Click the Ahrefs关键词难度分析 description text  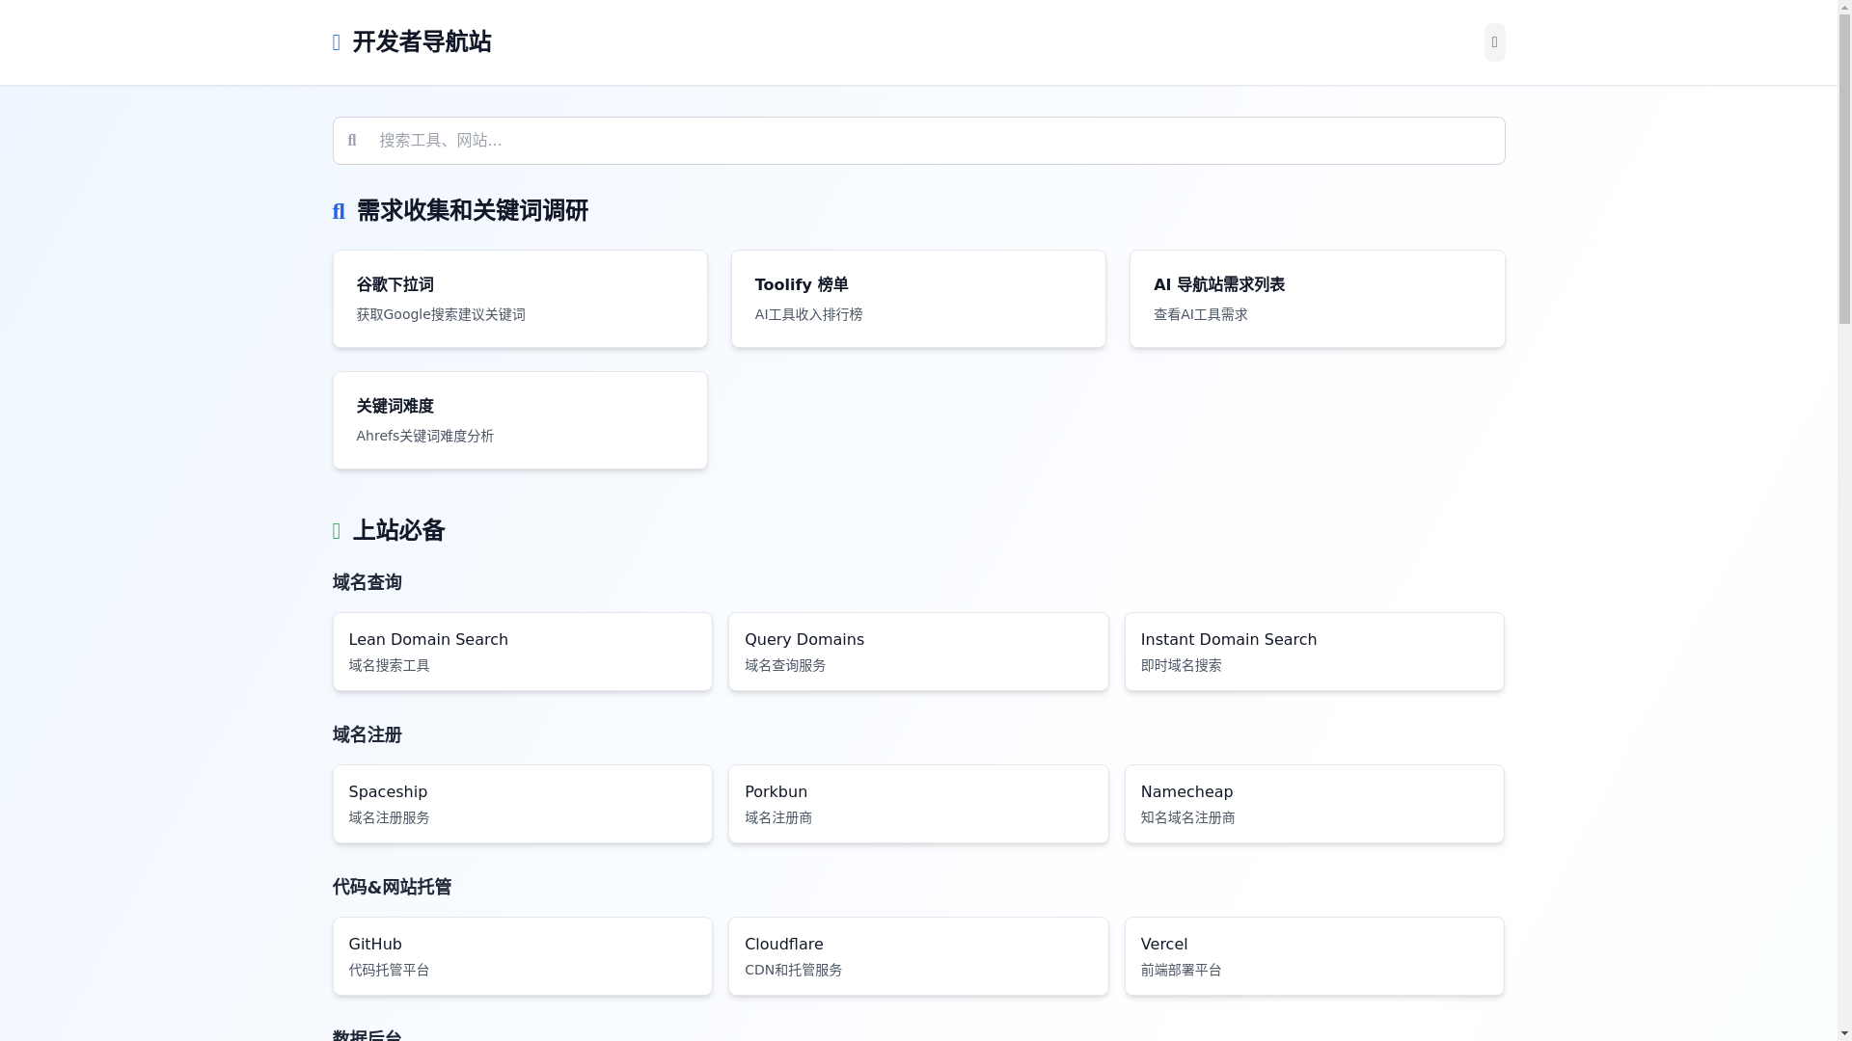[x=425, y=436]
